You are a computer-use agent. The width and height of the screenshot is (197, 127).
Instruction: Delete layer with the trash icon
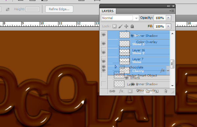coord(165,91)
